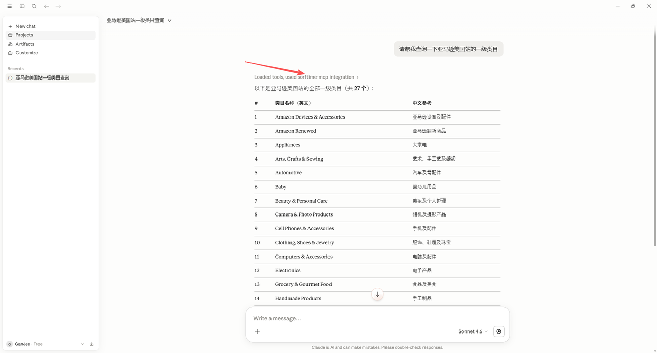The image size is (657, 353).
Task: Click the Electronics cell
Action: point(288,270)
